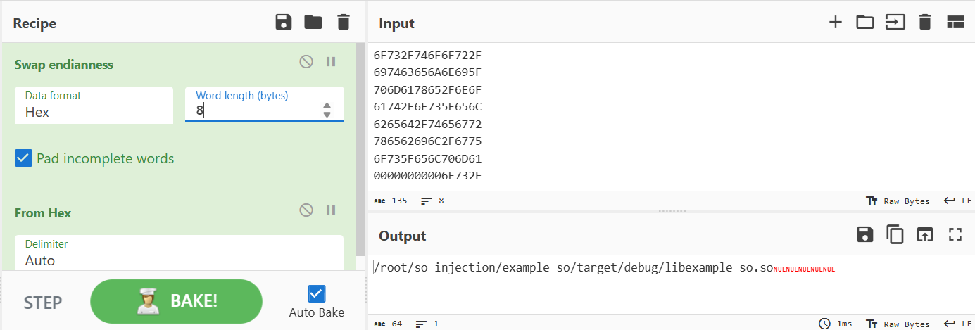
Task: Open file as input
Action: [x=895, y=23]
